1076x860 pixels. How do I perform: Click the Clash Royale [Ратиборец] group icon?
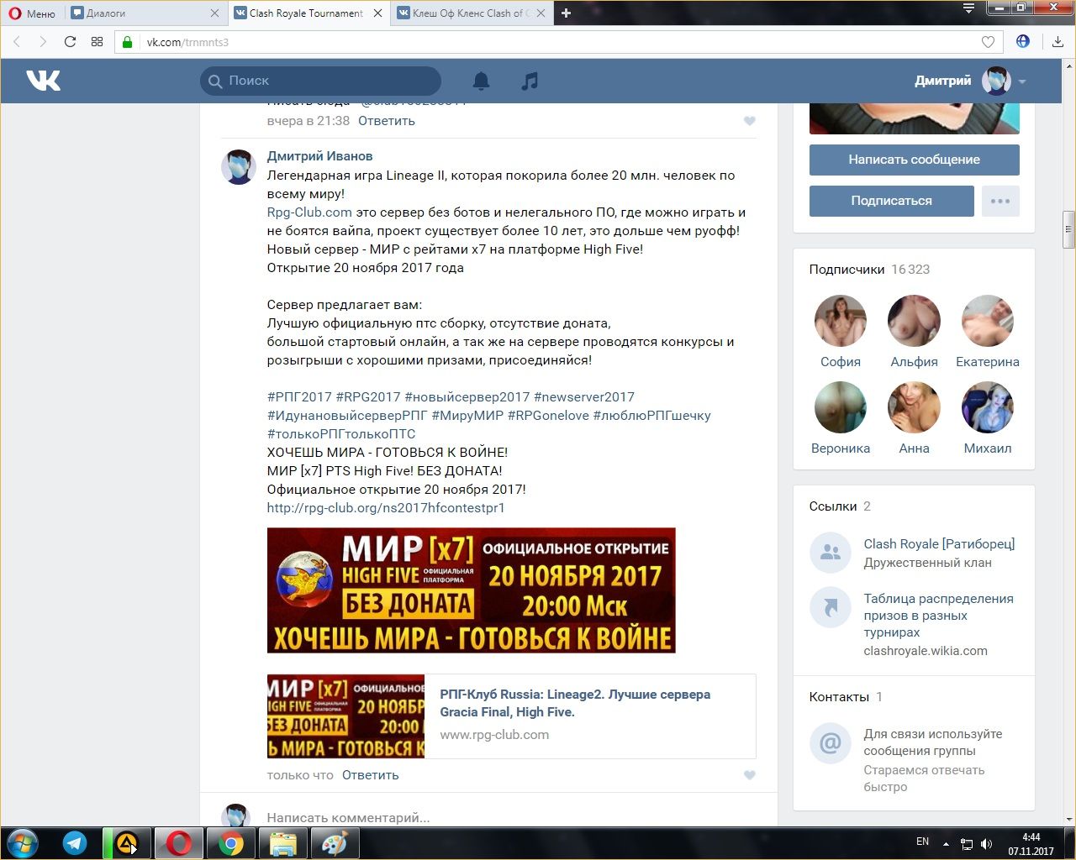[x=831, y=553]
